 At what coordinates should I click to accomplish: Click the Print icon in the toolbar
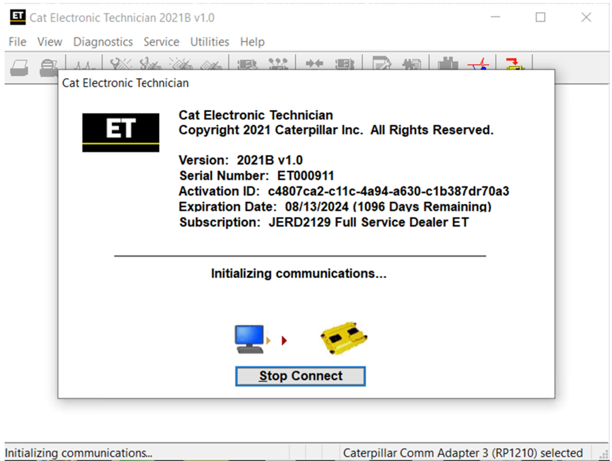click(x=19, y=67)
